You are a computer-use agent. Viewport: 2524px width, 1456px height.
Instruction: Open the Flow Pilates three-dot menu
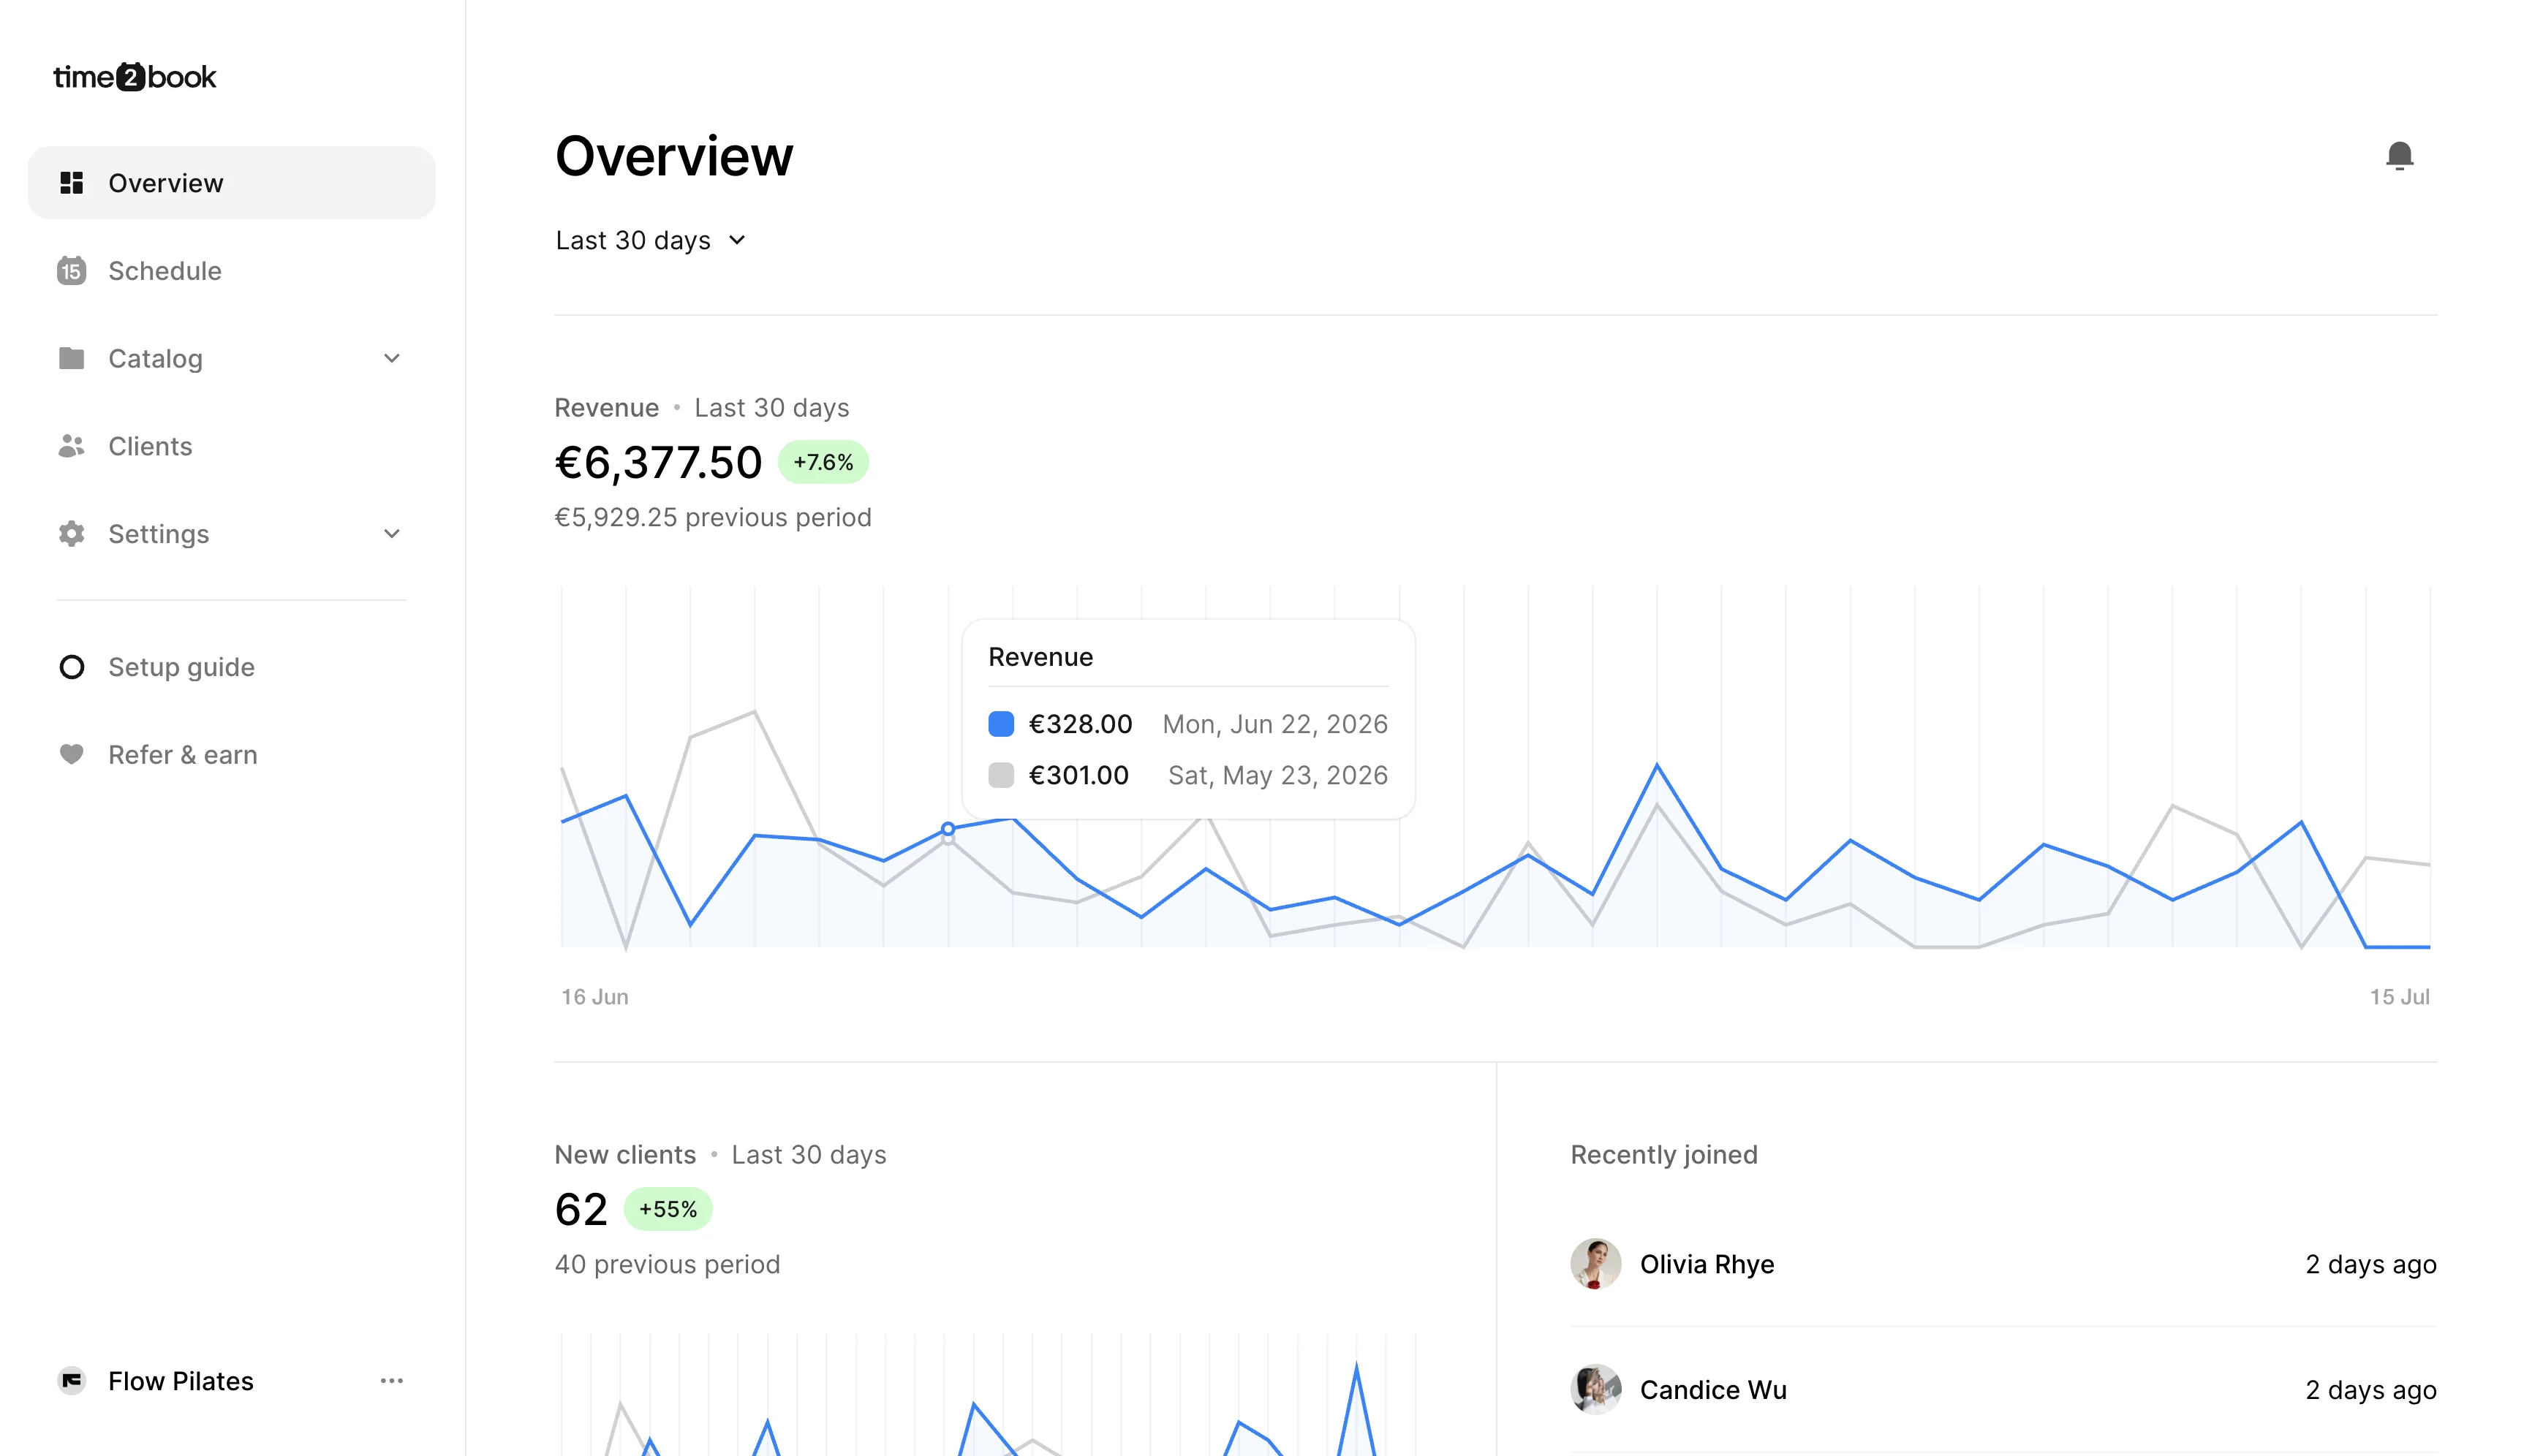[x=392, y=1381]
